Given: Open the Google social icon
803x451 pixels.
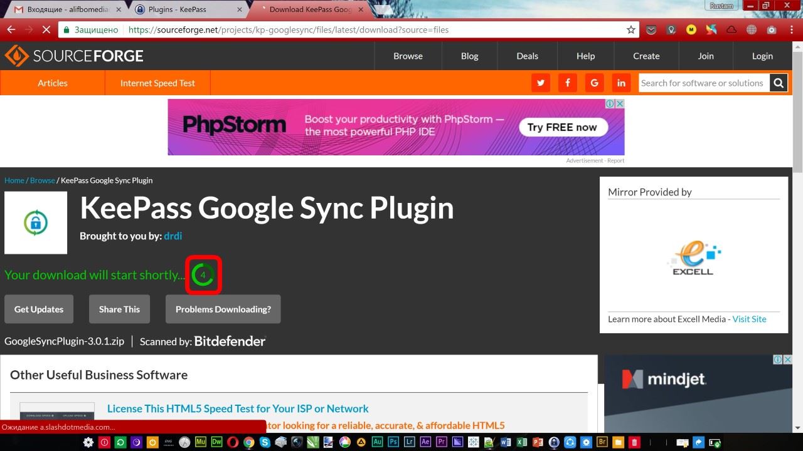Looking at the screenshot, I should tap(594, 83).
